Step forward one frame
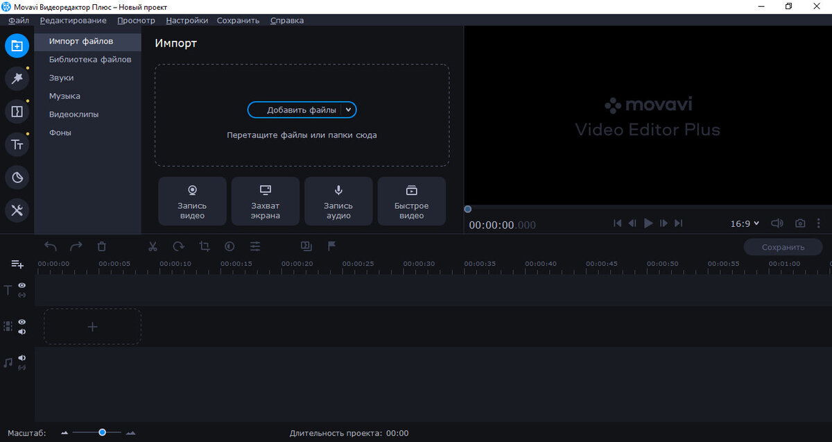 coord(664,223)
